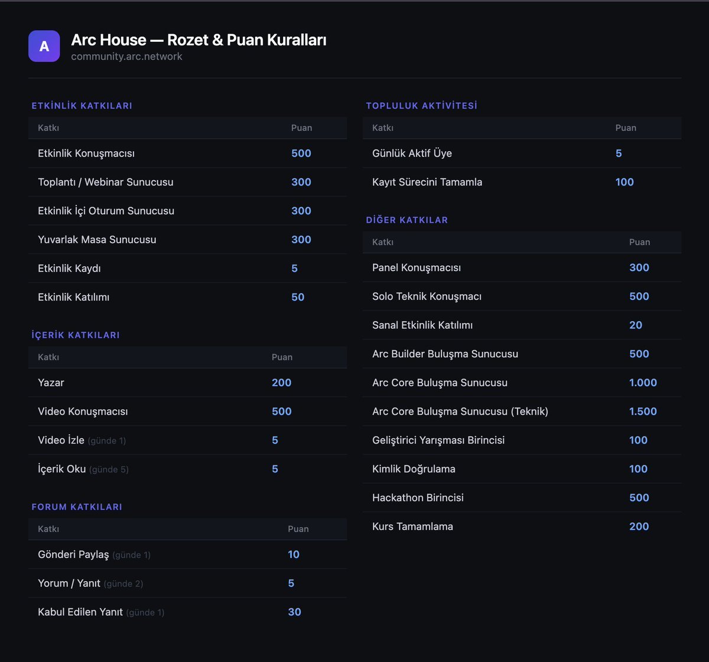Select the Sanal Etkinlik Katılımı row label
Screen dimensions: 709x662
[x=422, y=325]
